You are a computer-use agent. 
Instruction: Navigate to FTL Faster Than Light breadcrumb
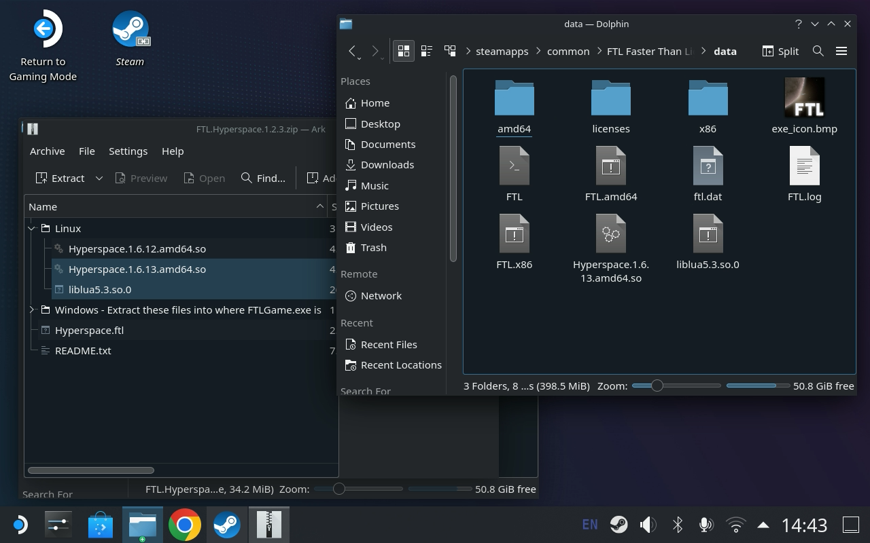[x=650, y=51]
